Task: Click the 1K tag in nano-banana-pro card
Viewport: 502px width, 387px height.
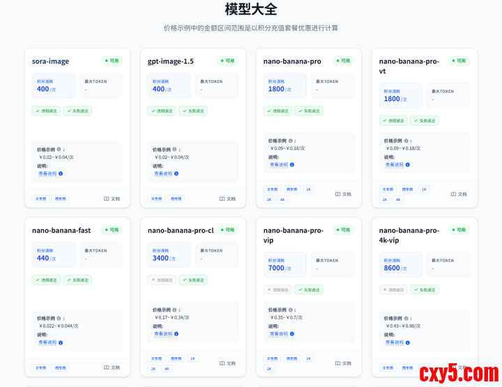Action: click(308, 190)
